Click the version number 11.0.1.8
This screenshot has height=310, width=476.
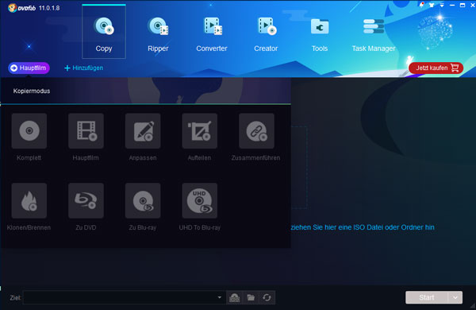click(x=49, y=8)
